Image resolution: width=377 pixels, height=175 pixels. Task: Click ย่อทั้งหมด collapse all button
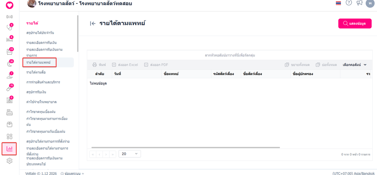[326, 64]
